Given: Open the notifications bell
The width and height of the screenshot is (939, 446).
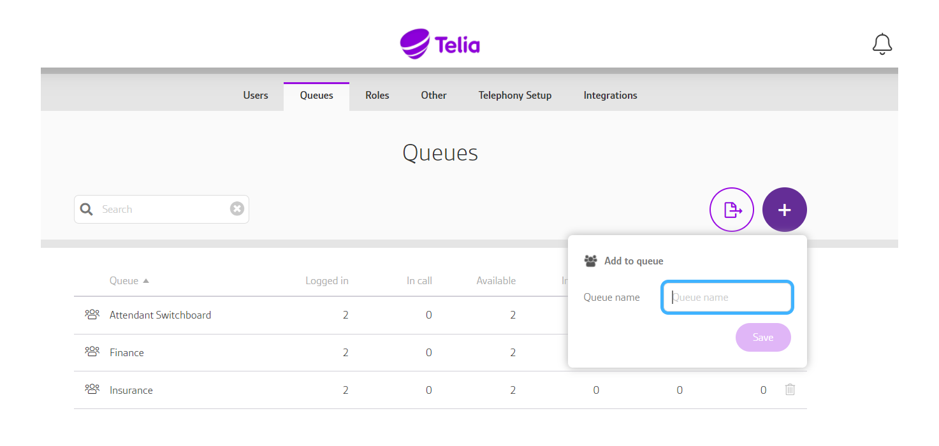Looking at the screenshot, I should tap(882, 44).
